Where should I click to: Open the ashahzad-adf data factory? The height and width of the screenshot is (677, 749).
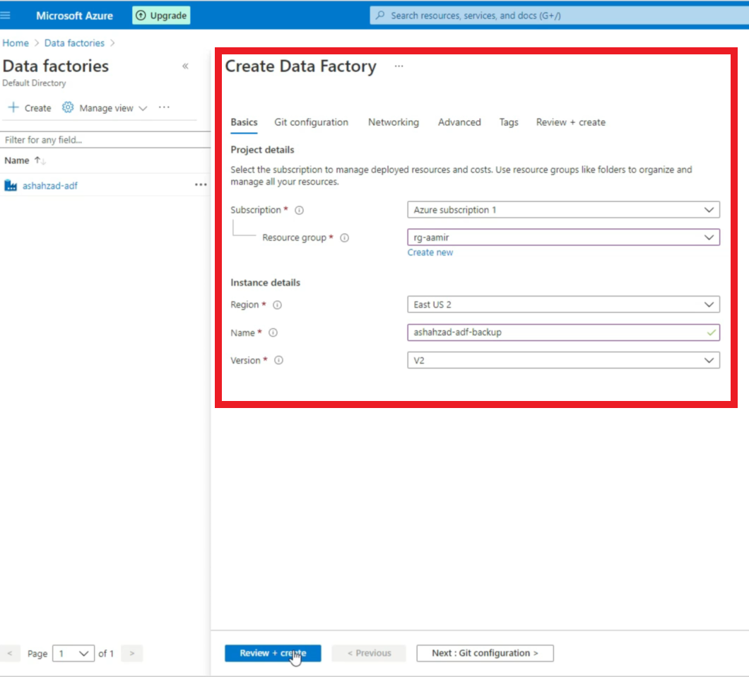(x=49, y=186)
